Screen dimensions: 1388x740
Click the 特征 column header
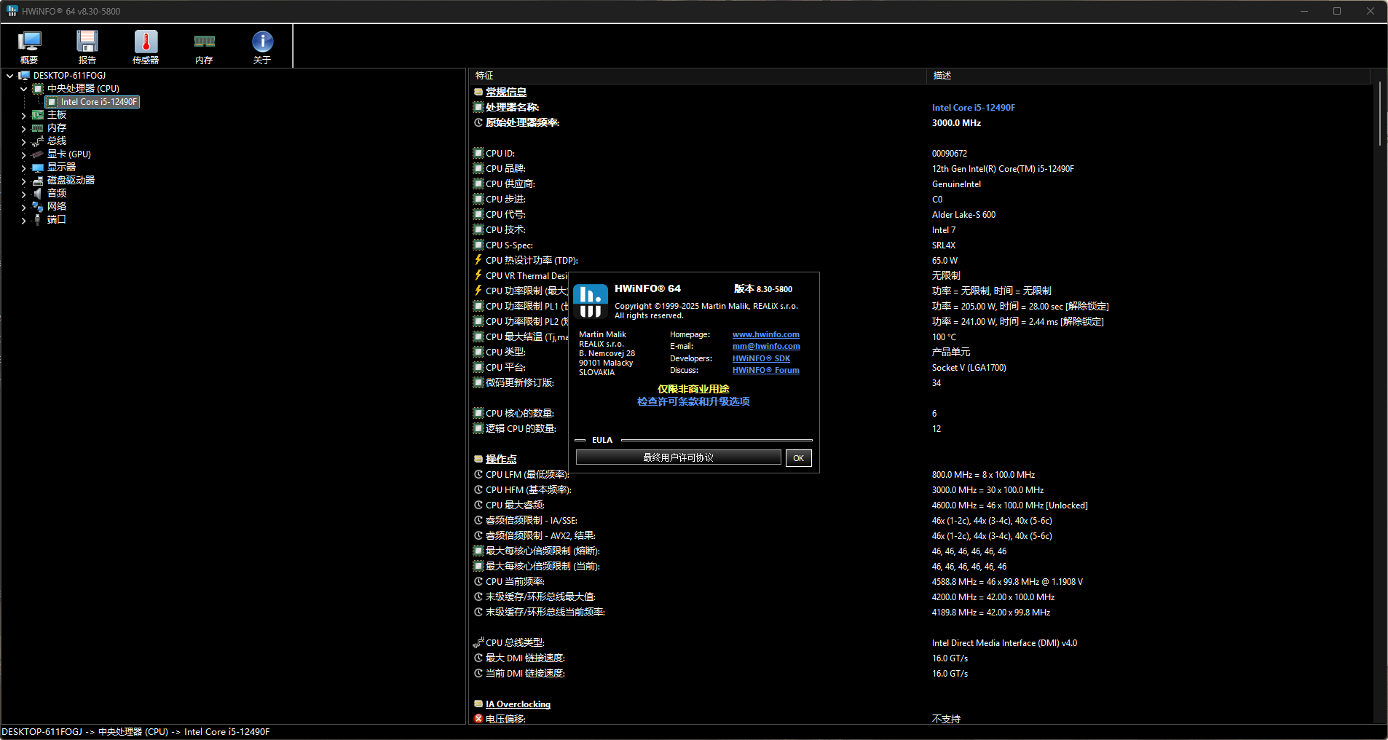coord(484,75)
